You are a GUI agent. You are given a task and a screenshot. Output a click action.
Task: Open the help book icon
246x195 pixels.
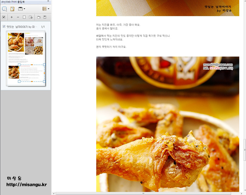pos(45,9)
